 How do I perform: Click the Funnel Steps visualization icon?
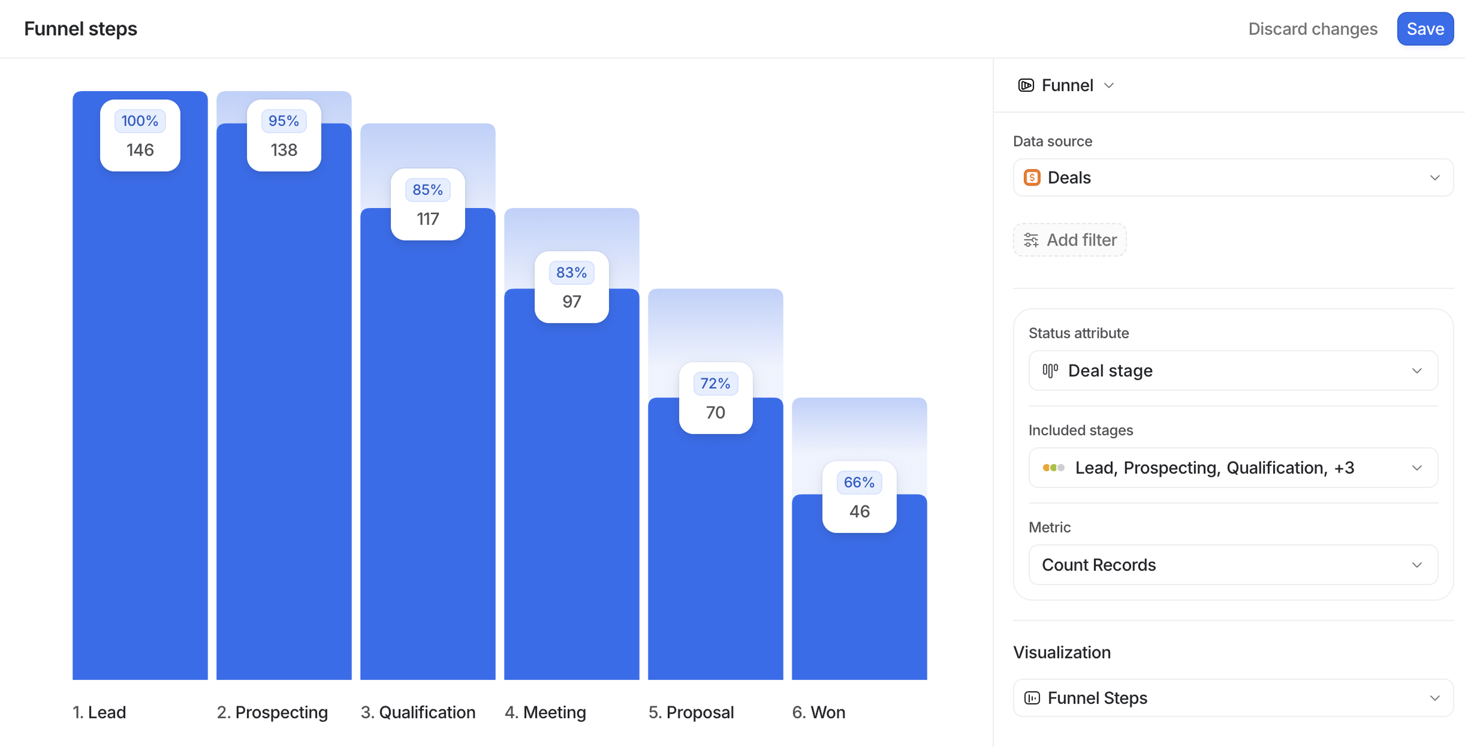point(1032,697)
